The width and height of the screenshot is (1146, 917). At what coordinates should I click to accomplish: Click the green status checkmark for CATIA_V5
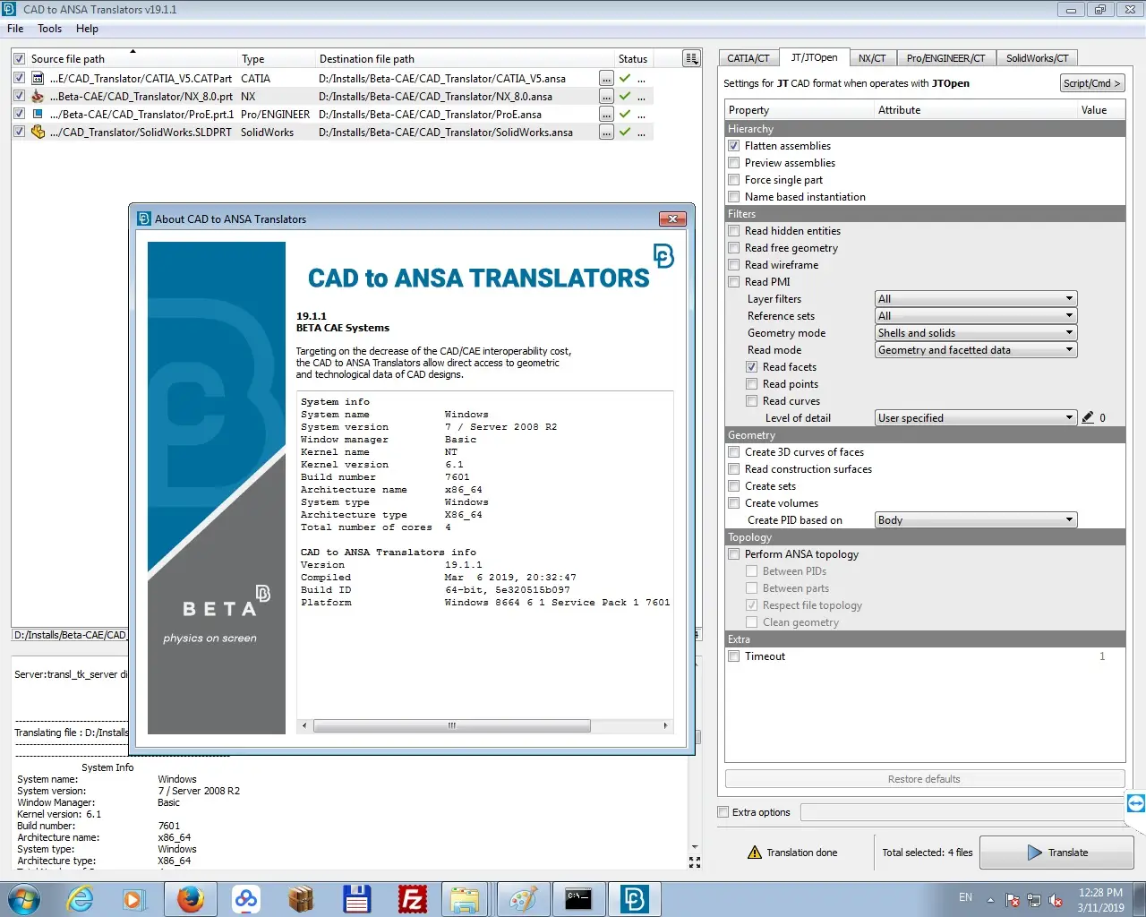[625, 79]
